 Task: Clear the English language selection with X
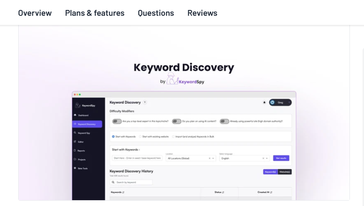pos(263,158)
